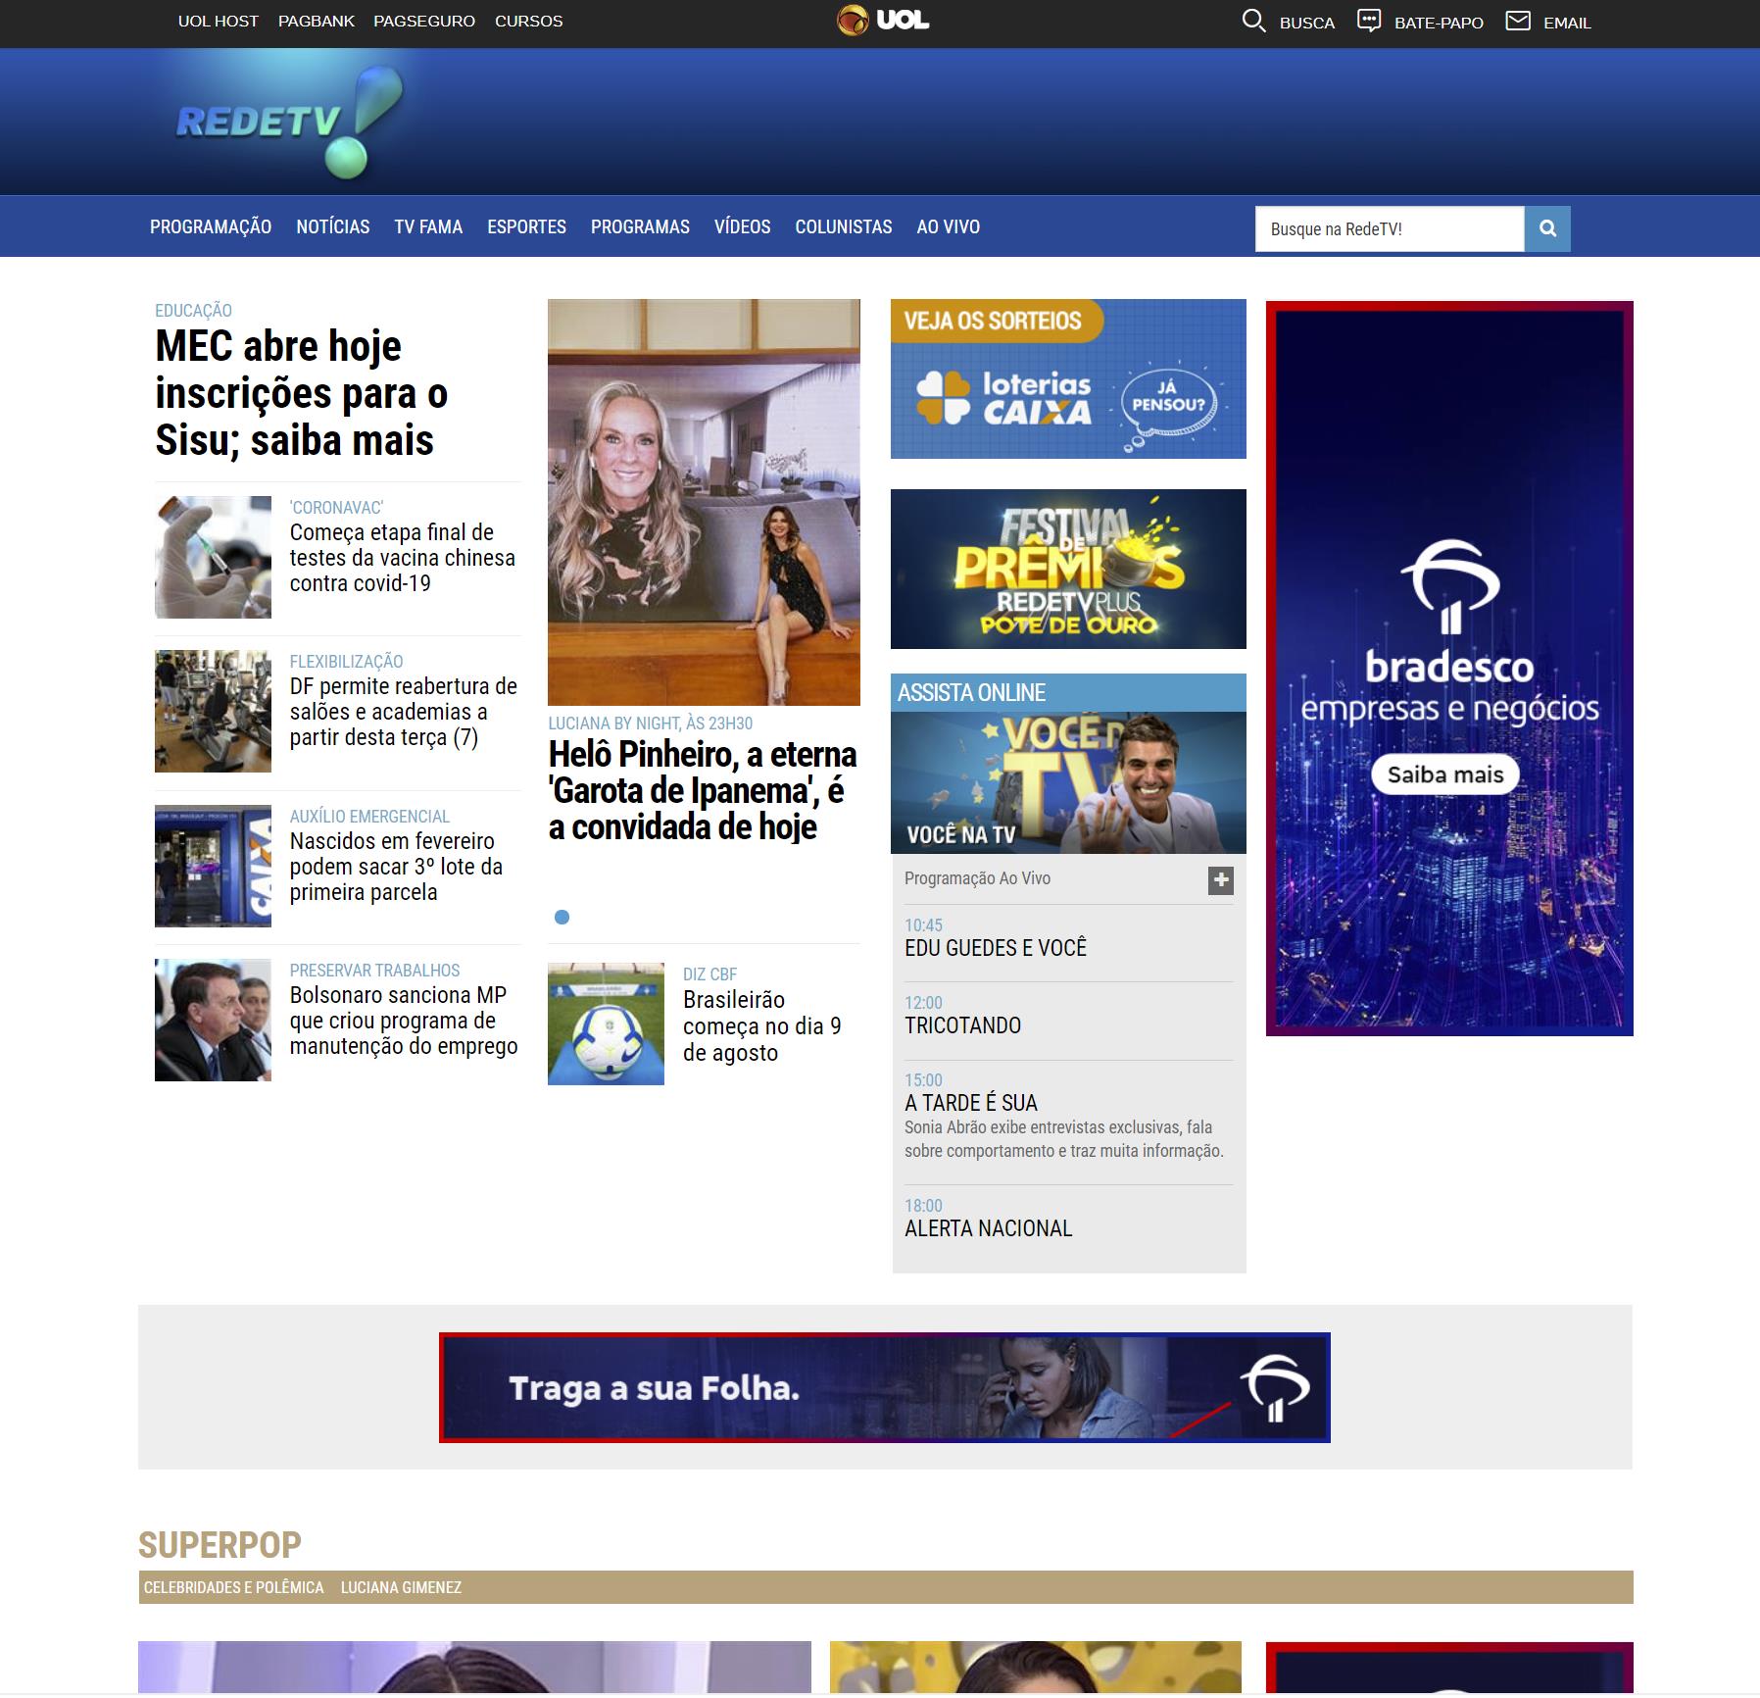The image size is (1760, 1698).
Task: Open UOL HOST link
Action: coord(218,21)
